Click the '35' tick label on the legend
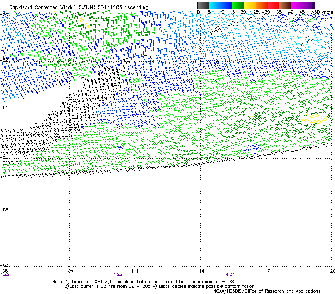Image resolution: width=335 pixels, height=294 pixels. [x=279, y=12]
